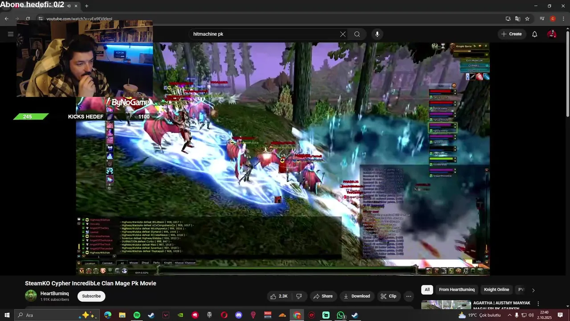Click the video player to pause

pos(283,159)
